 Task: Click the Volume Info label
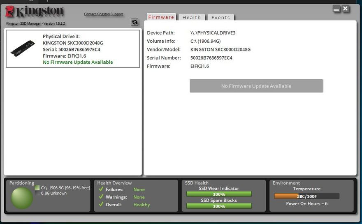click(161, 41)
